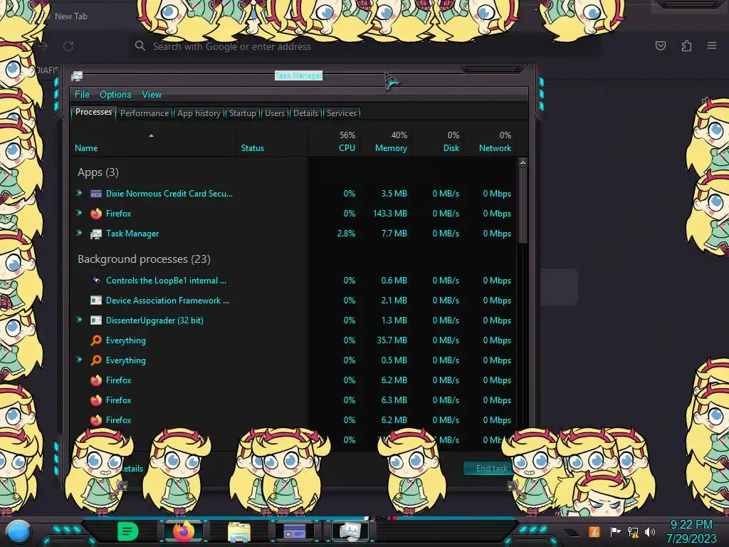Switch to the Users tab

point(275,113)
